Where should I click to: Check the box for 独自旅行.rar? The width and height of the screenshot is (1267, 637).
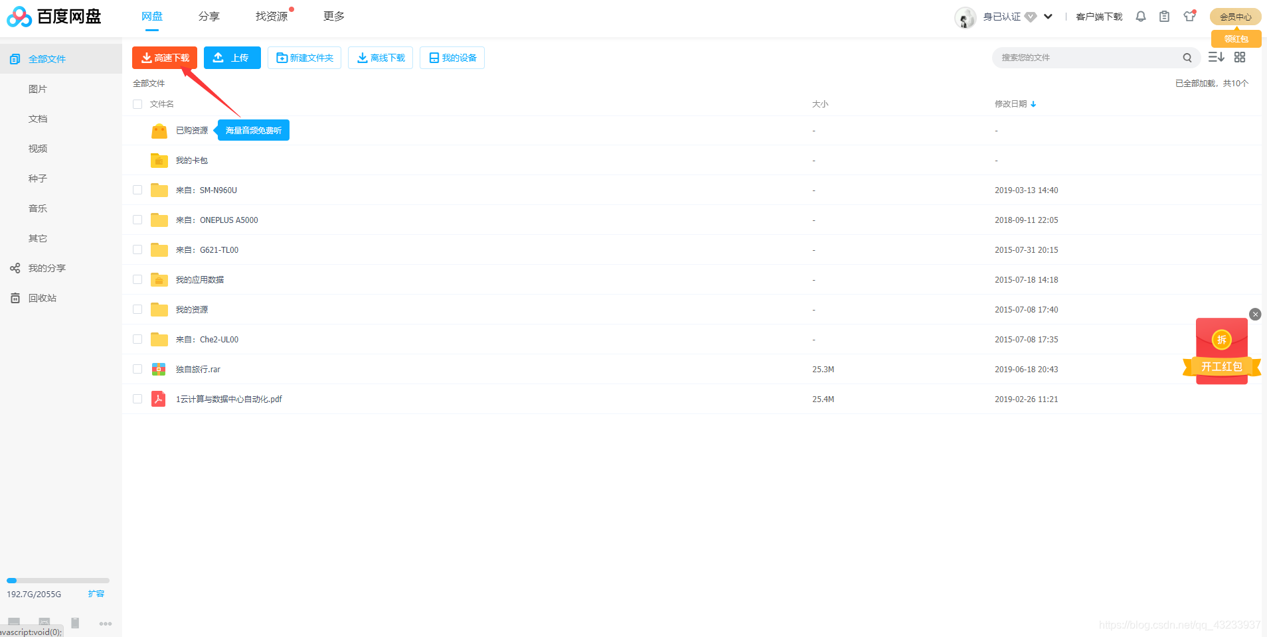click(x=137, y=369)
